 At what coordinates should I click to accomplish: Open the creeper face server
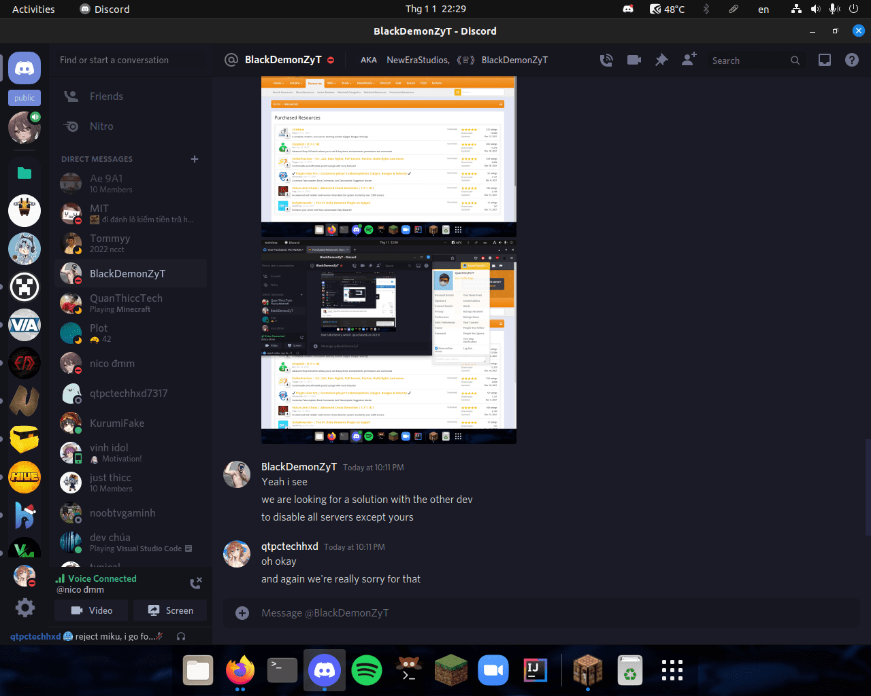24,287
